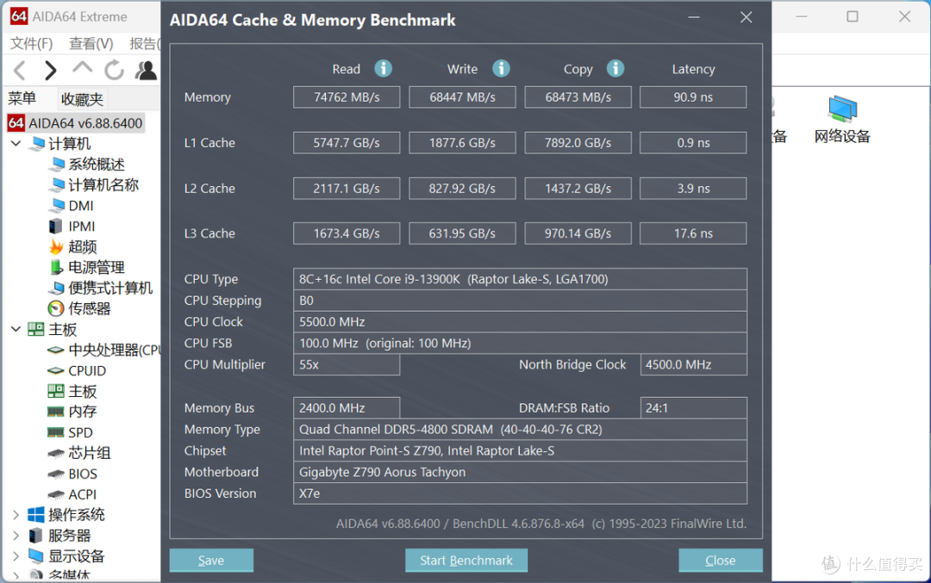931x583 pixels.
Task: Open Copy benchmark info icon
Action: click(x=615, y=69)
